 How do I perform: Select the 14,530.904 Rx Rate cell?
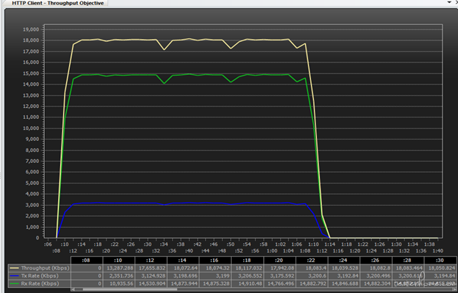tap(151, 283)
